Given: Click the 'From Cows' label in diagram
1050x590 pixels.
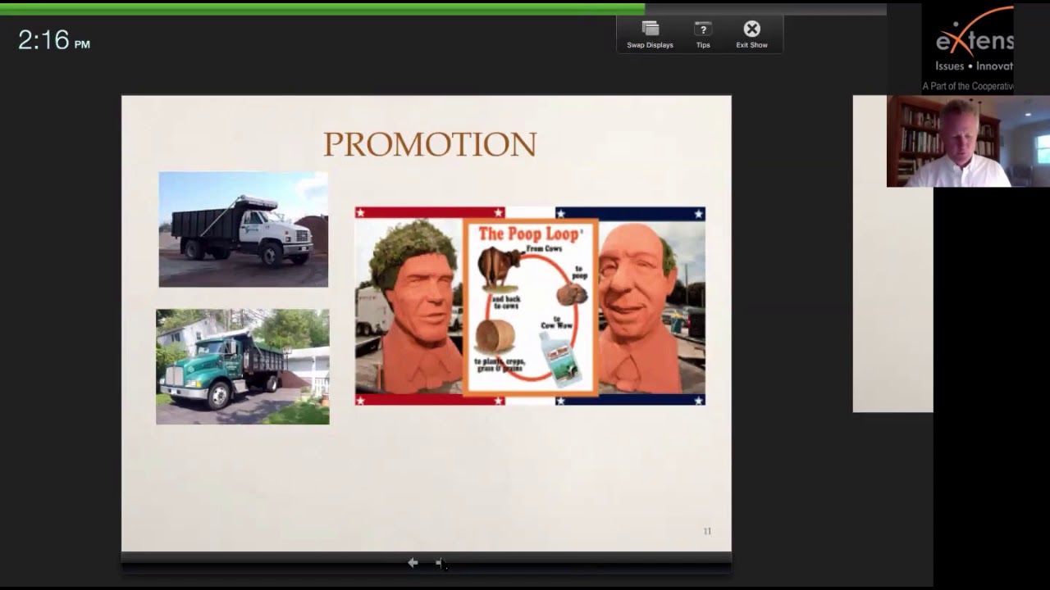Looking at the screenshot, I should coord(543,247).
